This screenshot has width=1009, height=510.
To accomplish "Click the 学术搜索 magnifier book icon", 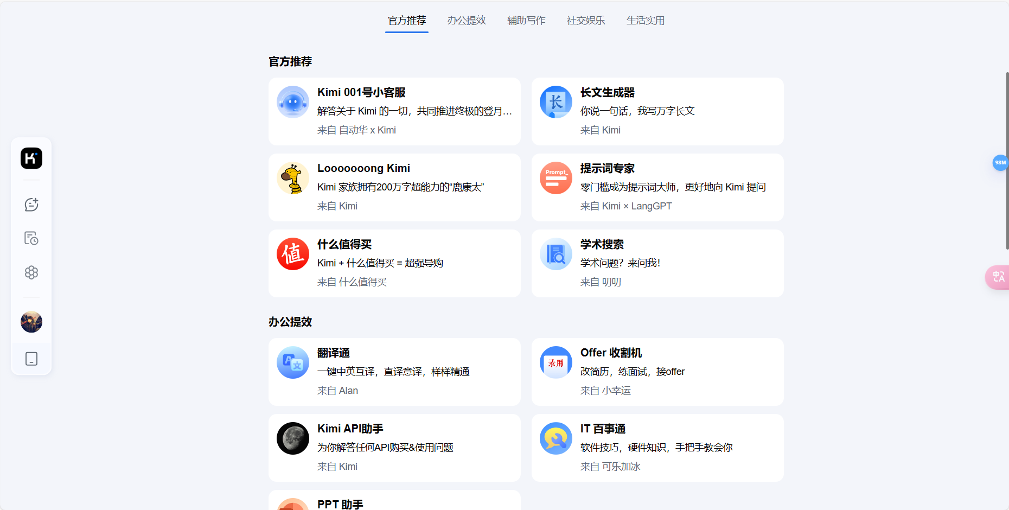I will pyautogui.click(x=556, y=254).
